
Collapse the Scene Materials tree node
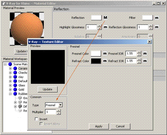pyautogui.click(x=5, y=64)
